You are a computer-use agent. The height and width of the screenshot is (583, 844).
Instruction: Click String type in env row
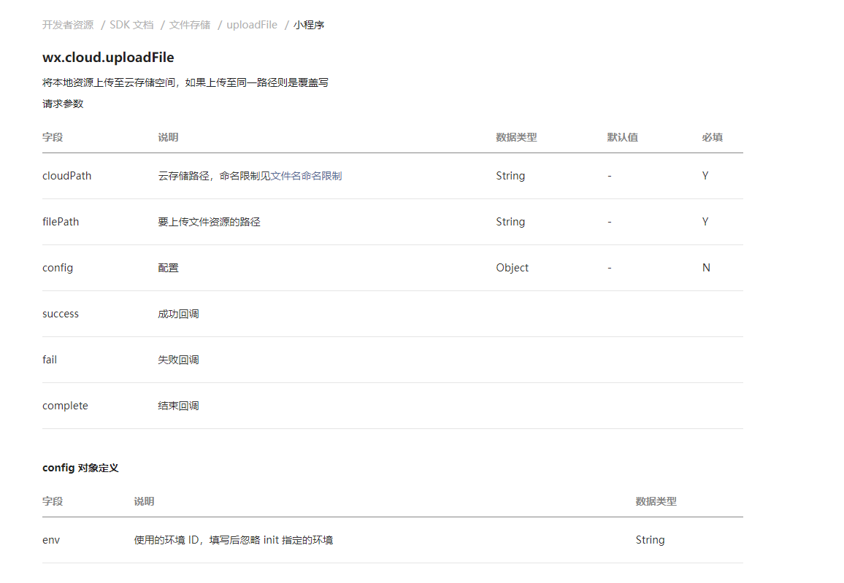[650, 540]
